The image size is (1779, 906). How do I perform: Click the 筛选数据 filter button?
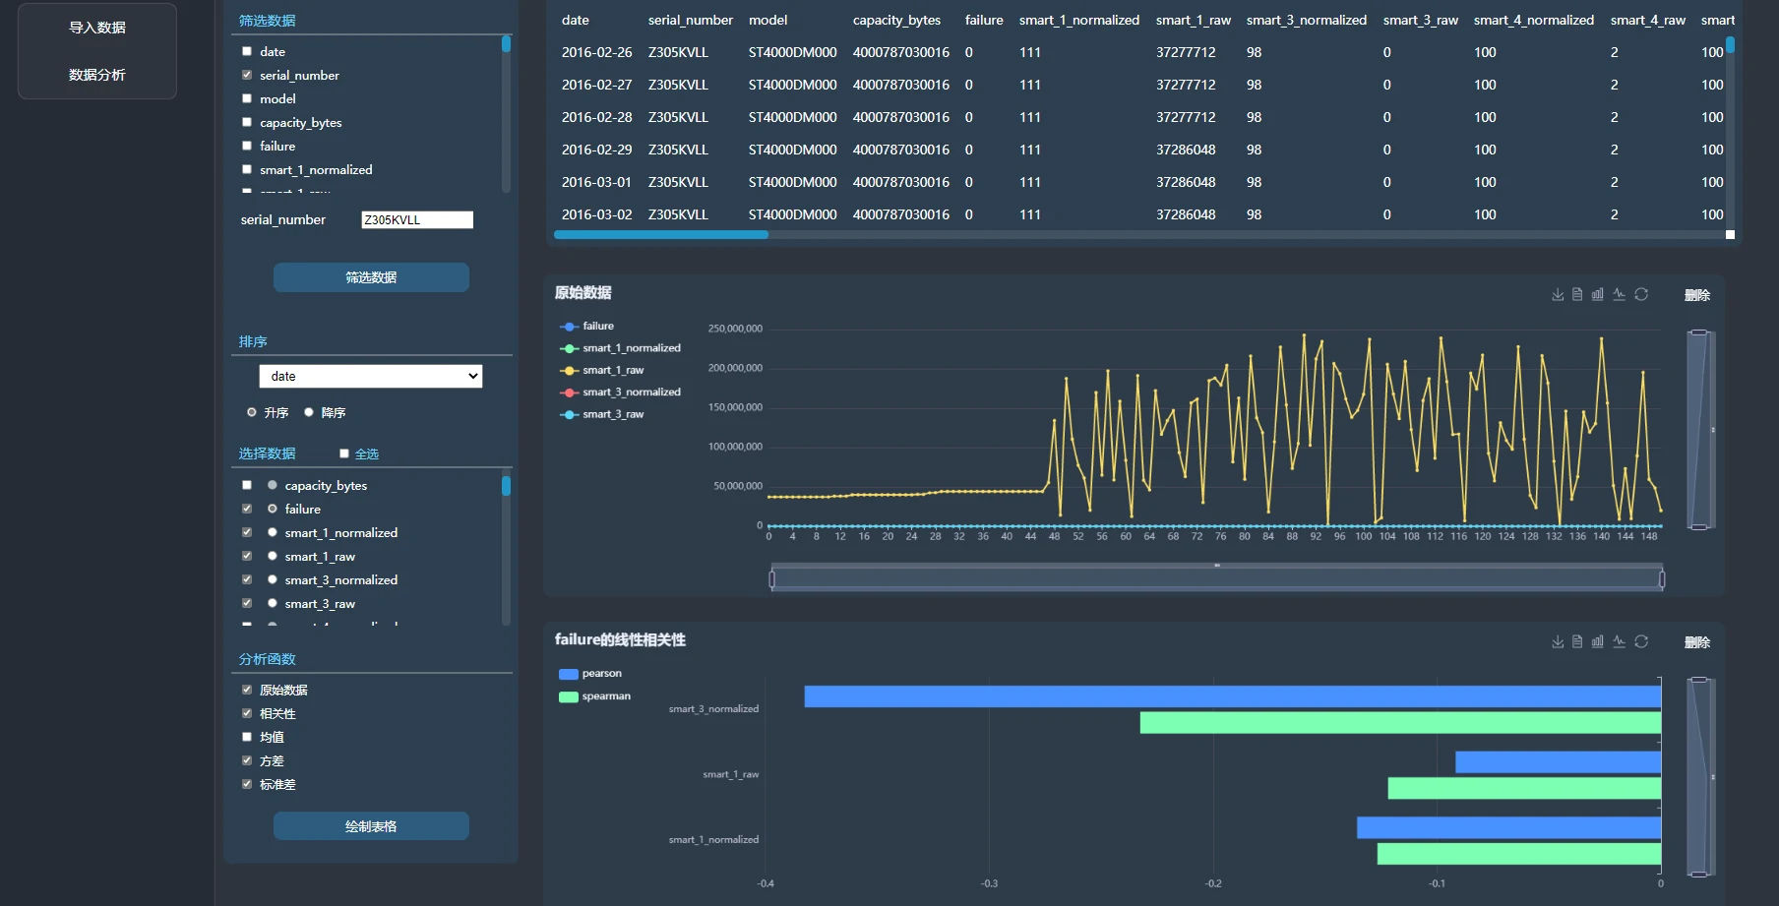pos(371,277)
